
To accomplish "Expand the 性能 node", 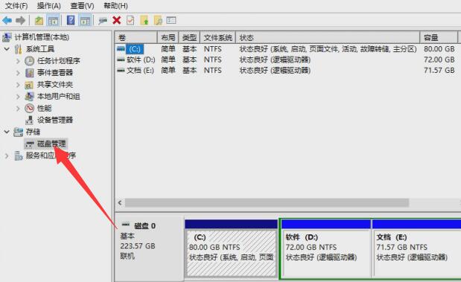I will [18, 109].
